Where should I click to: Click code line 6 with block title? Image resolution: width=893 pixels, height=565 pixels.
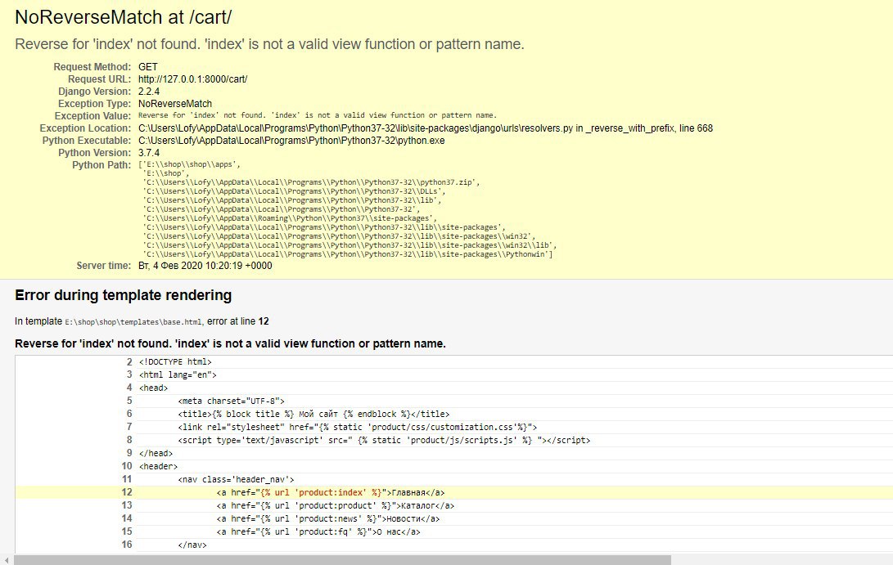313,415
